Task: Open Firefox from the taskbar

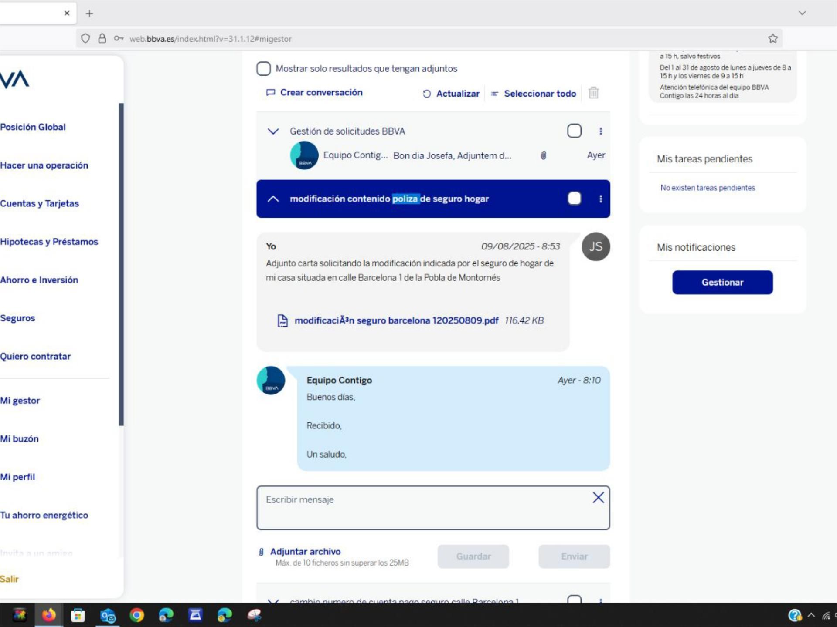Action: (49, 615)
